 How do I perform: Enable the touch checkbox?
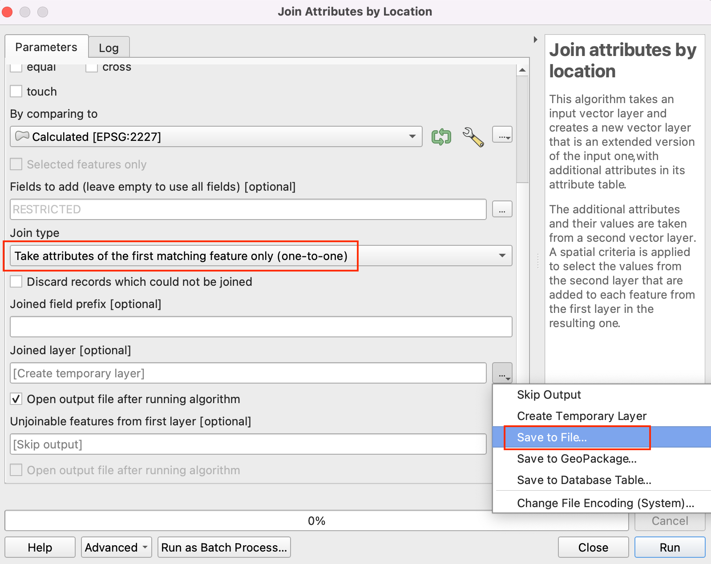point(16,92)
